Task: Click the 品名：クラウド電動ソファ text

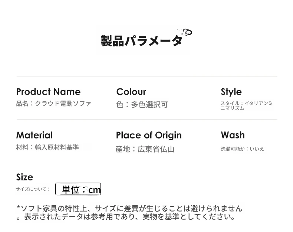Action: [53, 104]
